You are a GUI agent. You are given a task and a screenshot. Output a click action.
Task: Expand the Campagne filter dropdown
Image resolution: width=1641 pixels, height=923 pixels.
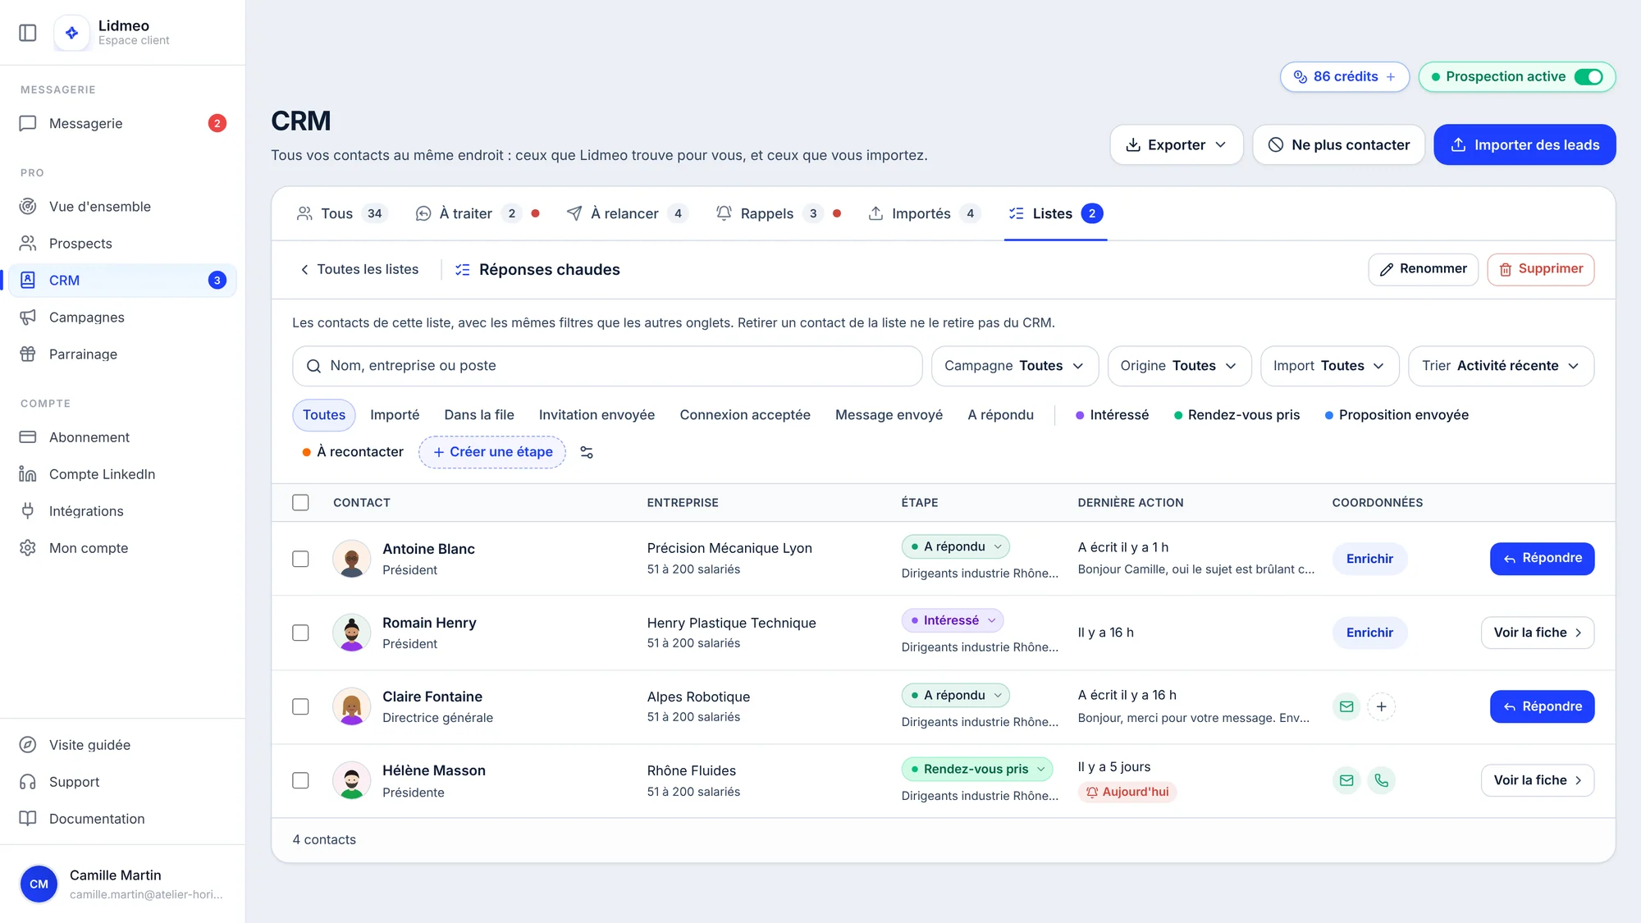pos(1014,366)
